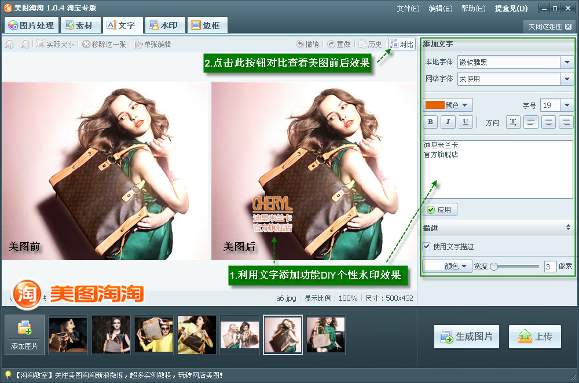The image size is (579, 383).
Task: Click the 上传 upload button
Action: [x=534, y=337]
